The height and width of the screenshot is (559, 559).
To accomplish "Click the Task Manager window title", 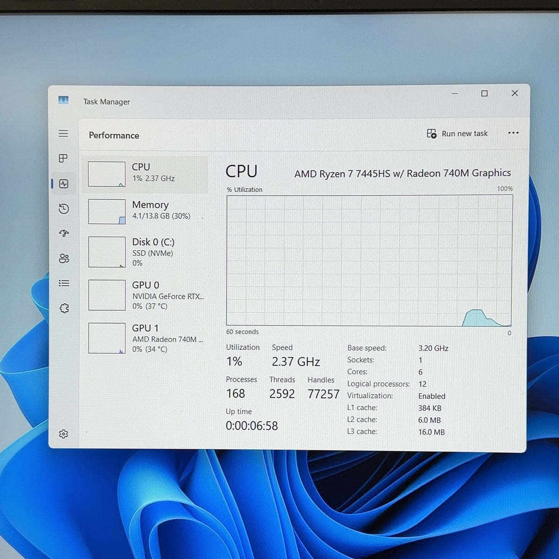I will click(x=106, y=102).
